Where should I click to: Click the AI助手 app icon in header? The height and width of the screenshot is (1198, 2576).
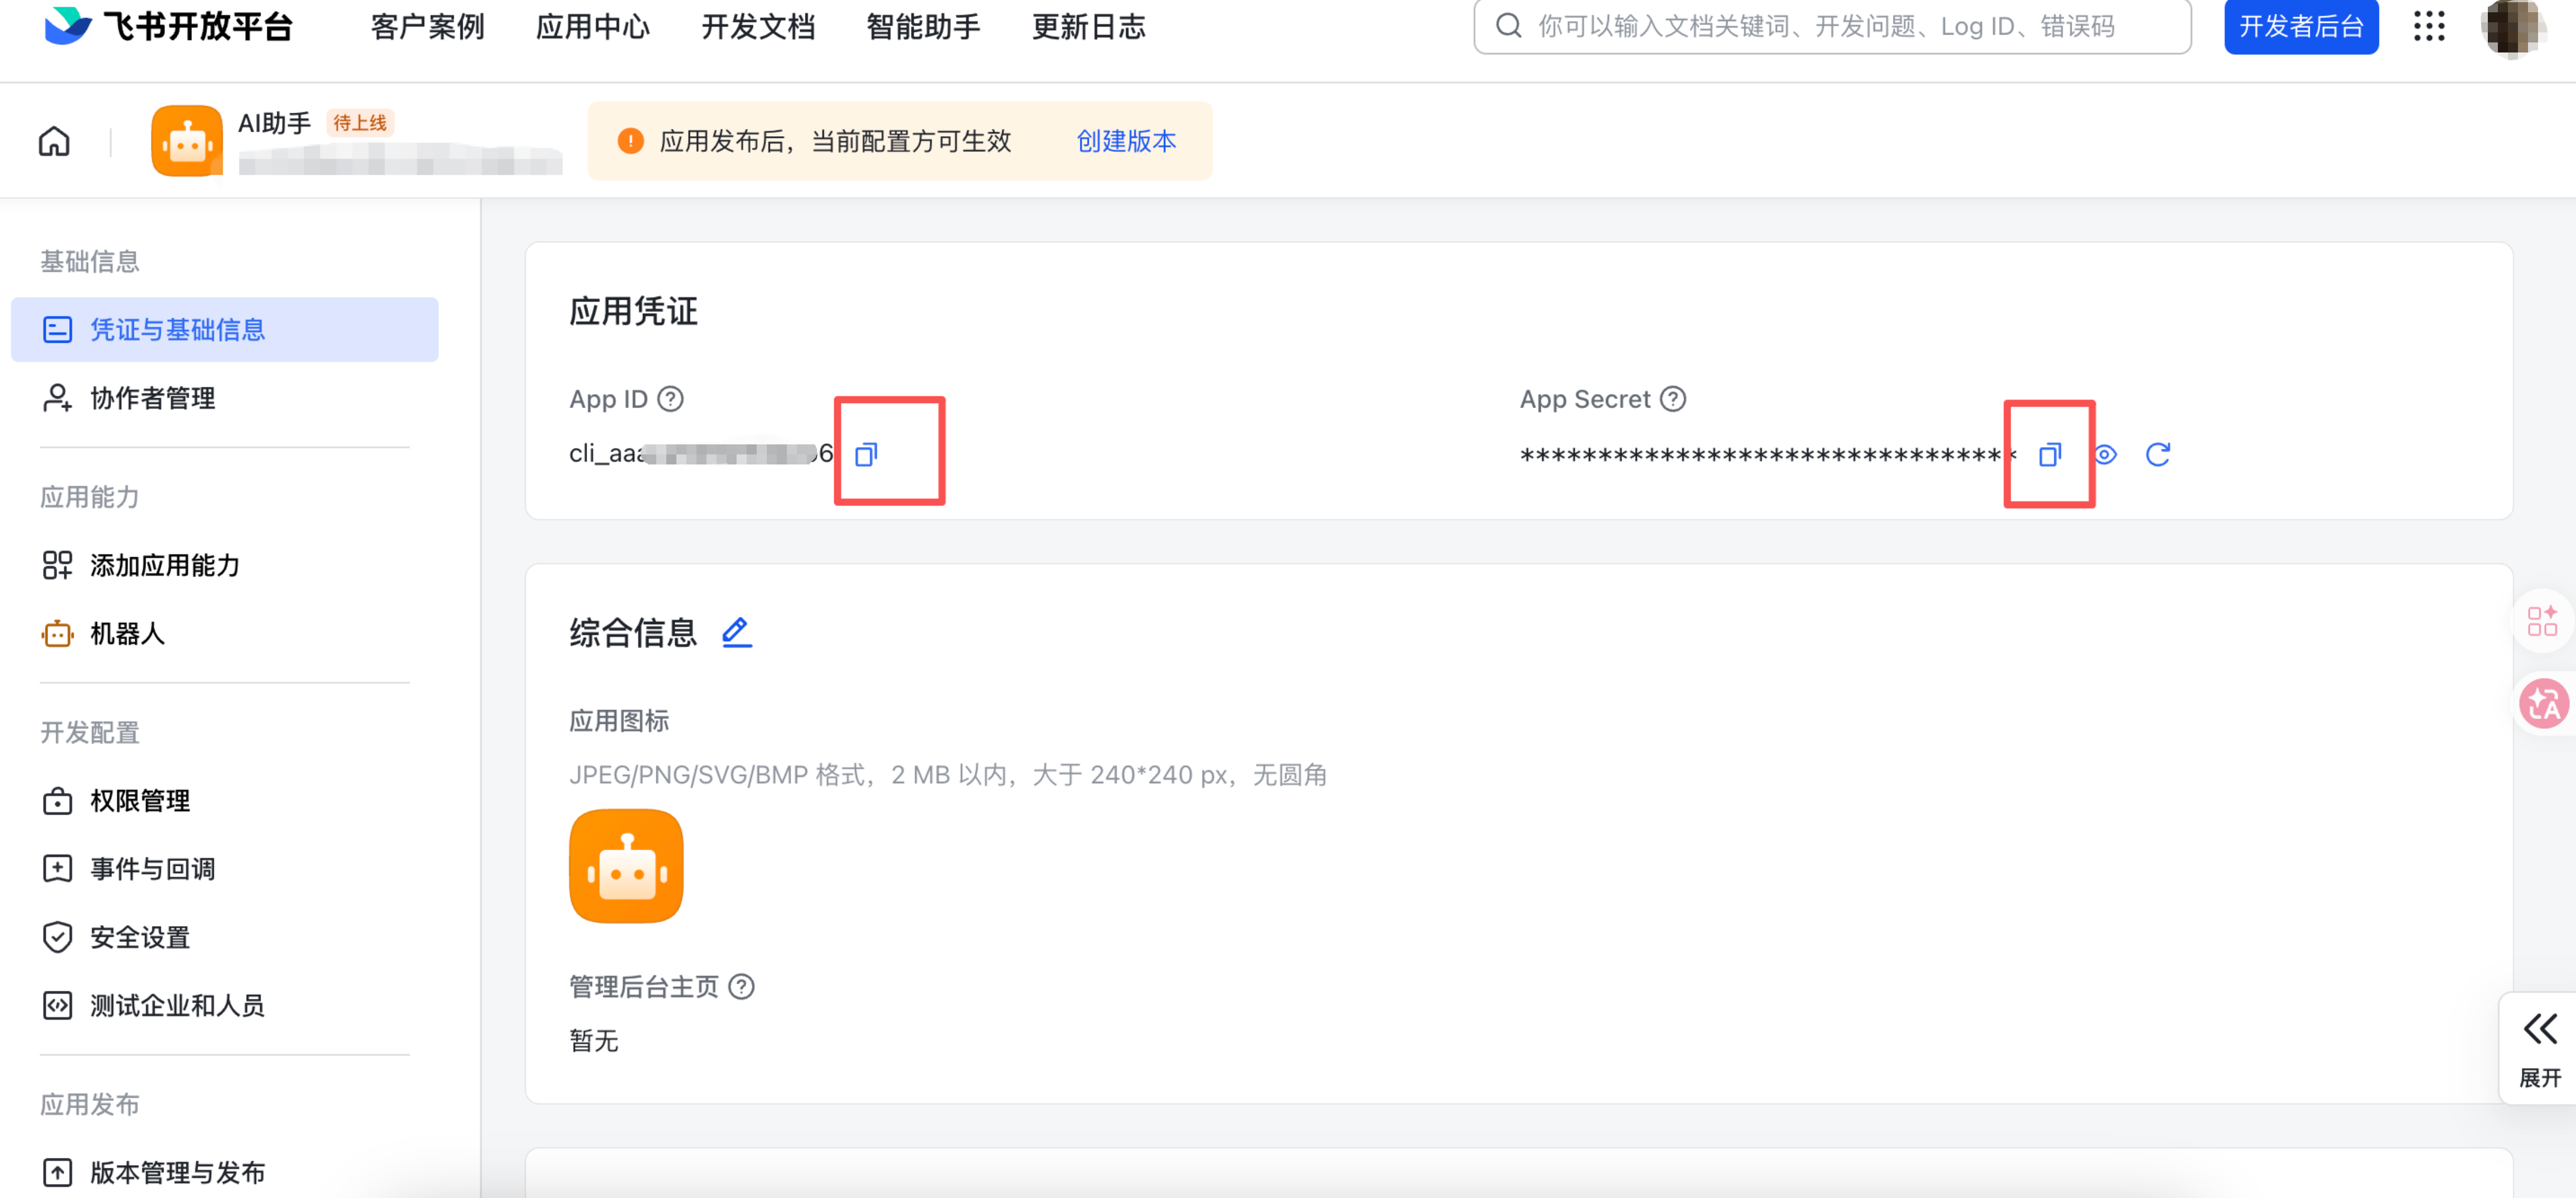tap(187, 141)
